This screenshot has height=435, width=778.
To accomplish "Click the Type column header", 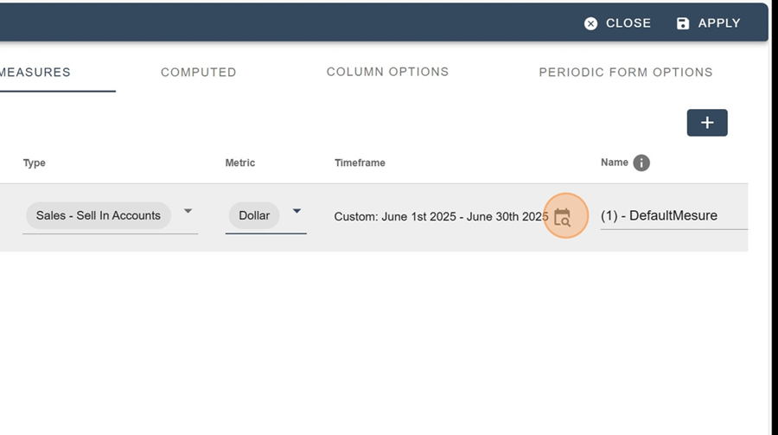I will pyautogui.click(x=35, y=163).
